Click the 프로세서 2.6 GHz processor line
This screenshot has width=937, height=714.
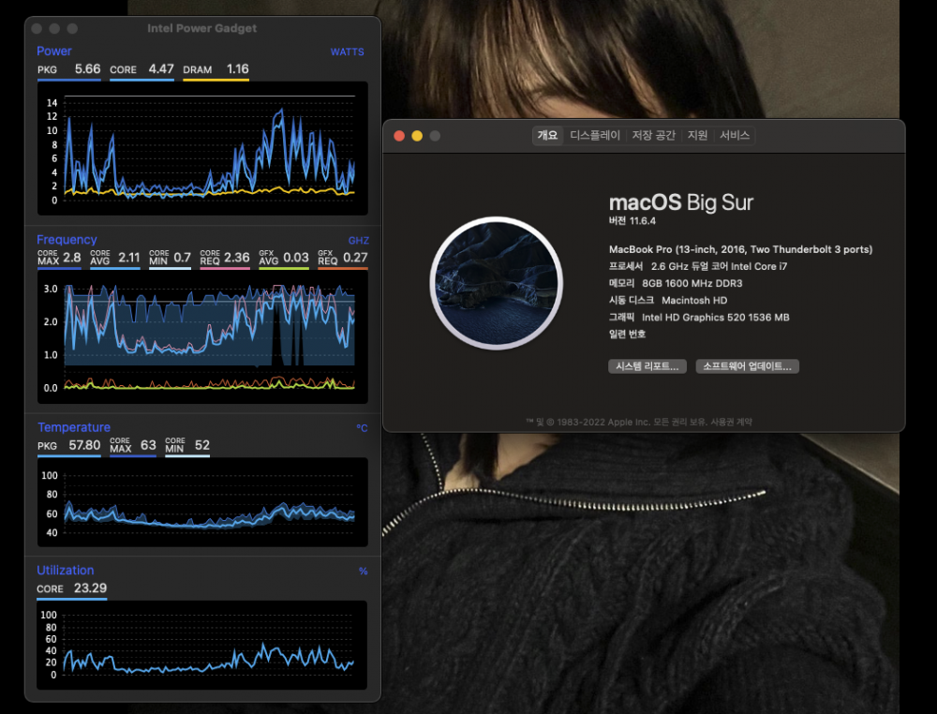(698, 266)
